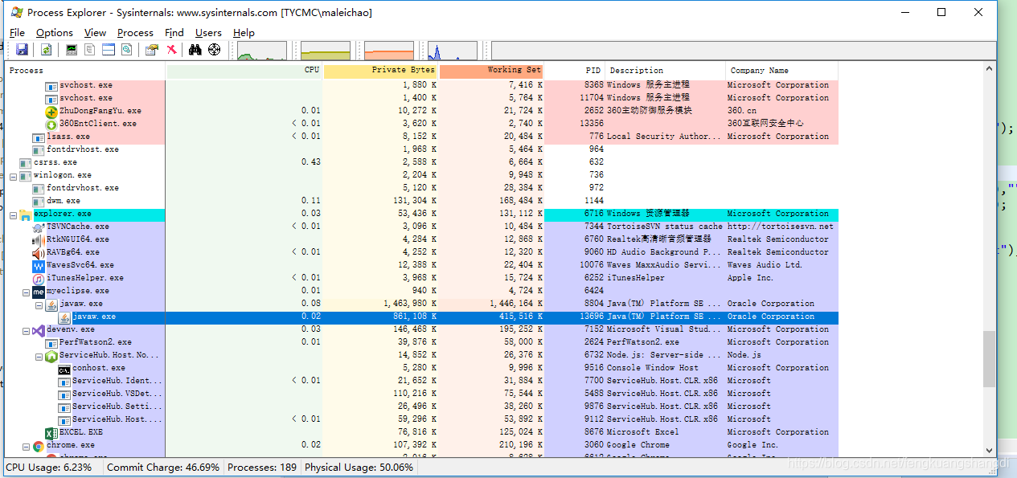Image resolution: width=1017 pixels, height=478 pixels.
Task: Toggle the Show Process Tree toolbar icon
Action: pyautogui.click(x=89, y=50)
